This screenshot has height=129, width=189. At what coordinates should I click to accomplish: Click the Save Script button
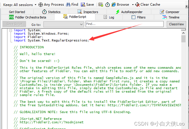14,24
